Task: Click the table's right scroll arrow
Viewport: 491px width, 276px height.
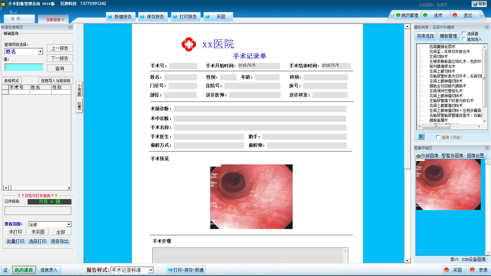Action: click(x=69, y=188)
